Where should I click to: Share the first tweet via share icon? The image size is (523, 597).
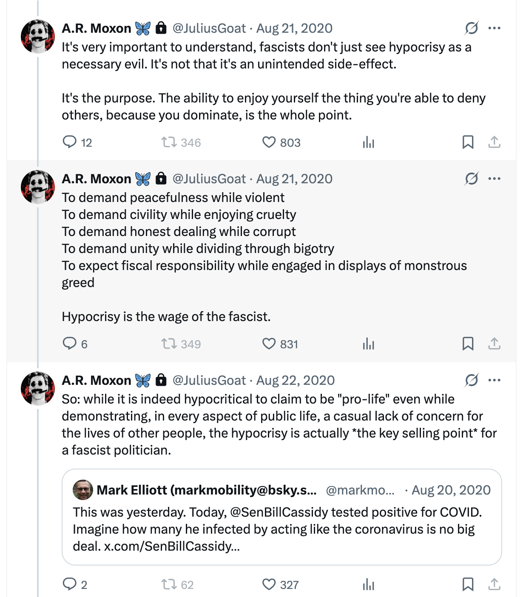coord(494,142)
